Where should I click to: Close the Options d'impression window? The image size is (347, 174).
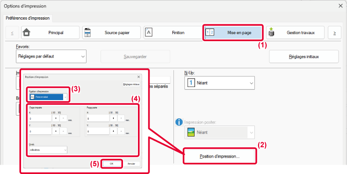(340, 6)
